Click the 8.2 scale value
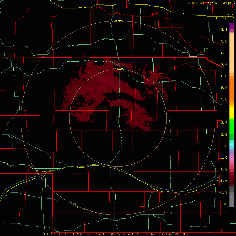236x236 pixels. pos(224,53)
